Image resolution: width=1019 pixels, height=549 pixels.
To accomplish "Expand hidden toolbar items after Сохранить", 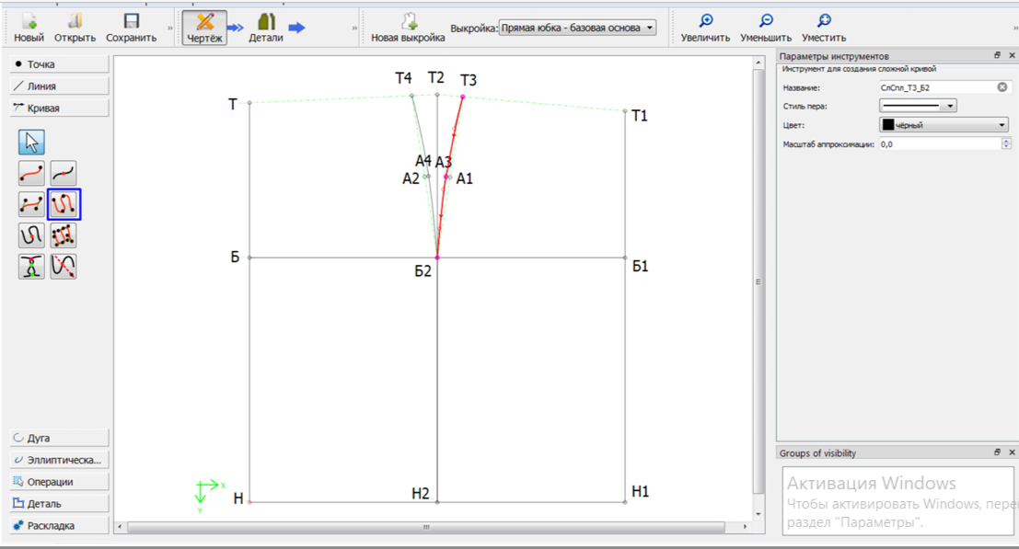I will click(x=170, y=29).
